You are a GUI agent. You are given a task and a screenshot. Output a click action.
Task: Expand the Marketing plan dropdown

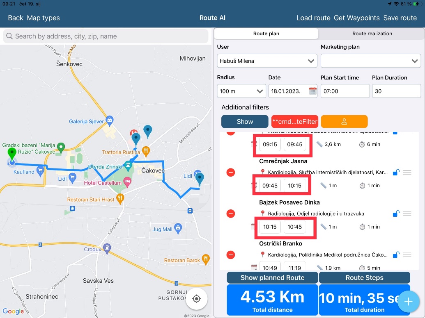coord(370,61)
